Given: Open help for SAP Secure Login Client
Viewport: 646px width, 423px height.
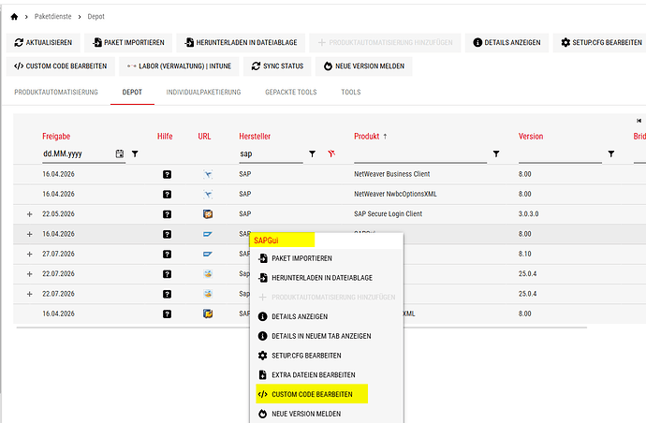Looking at the screenshot, I should coord(167,214).
